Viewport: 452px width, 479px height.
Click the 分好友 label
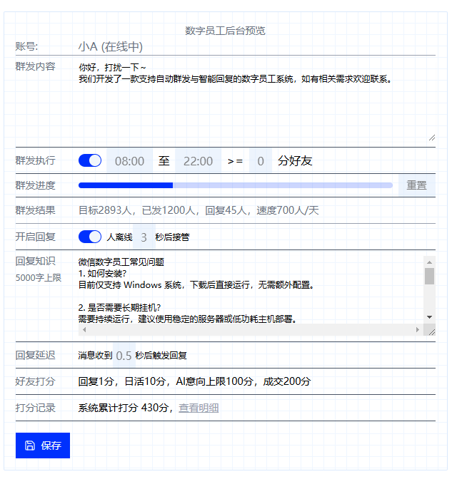click(295, 161)
